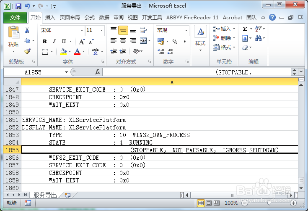Open the 文件 file tab

[x=15, y=18]
